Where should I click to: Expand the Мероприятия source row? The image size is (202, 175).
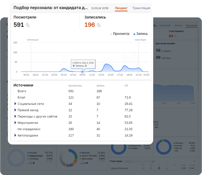pos(15,123)
